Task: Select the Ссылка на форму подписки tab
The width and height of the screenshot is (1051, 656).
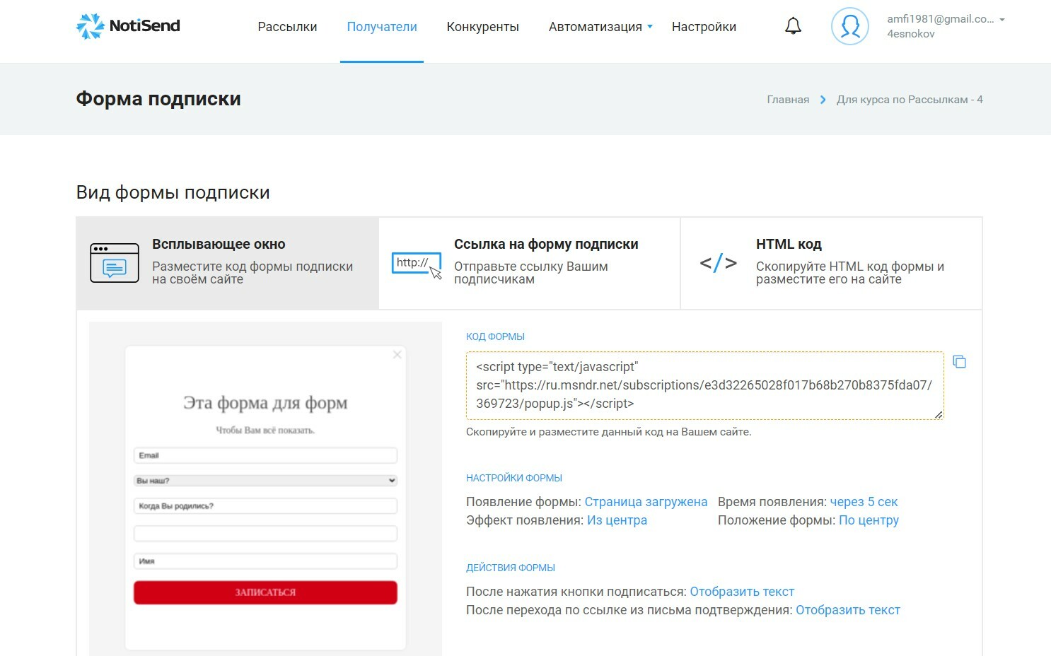Action: [530, 263]
